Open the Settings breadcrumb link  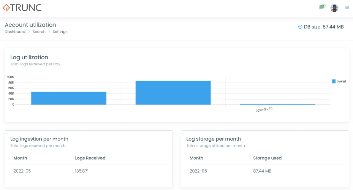(x=60, y=32)
